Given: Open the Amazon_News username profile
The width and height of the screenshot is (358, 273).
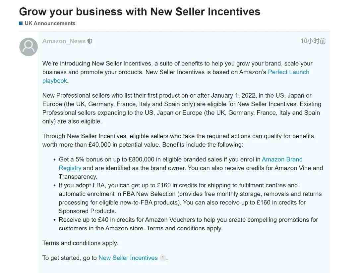Looking at the screenshot, I should click(64, 41).
